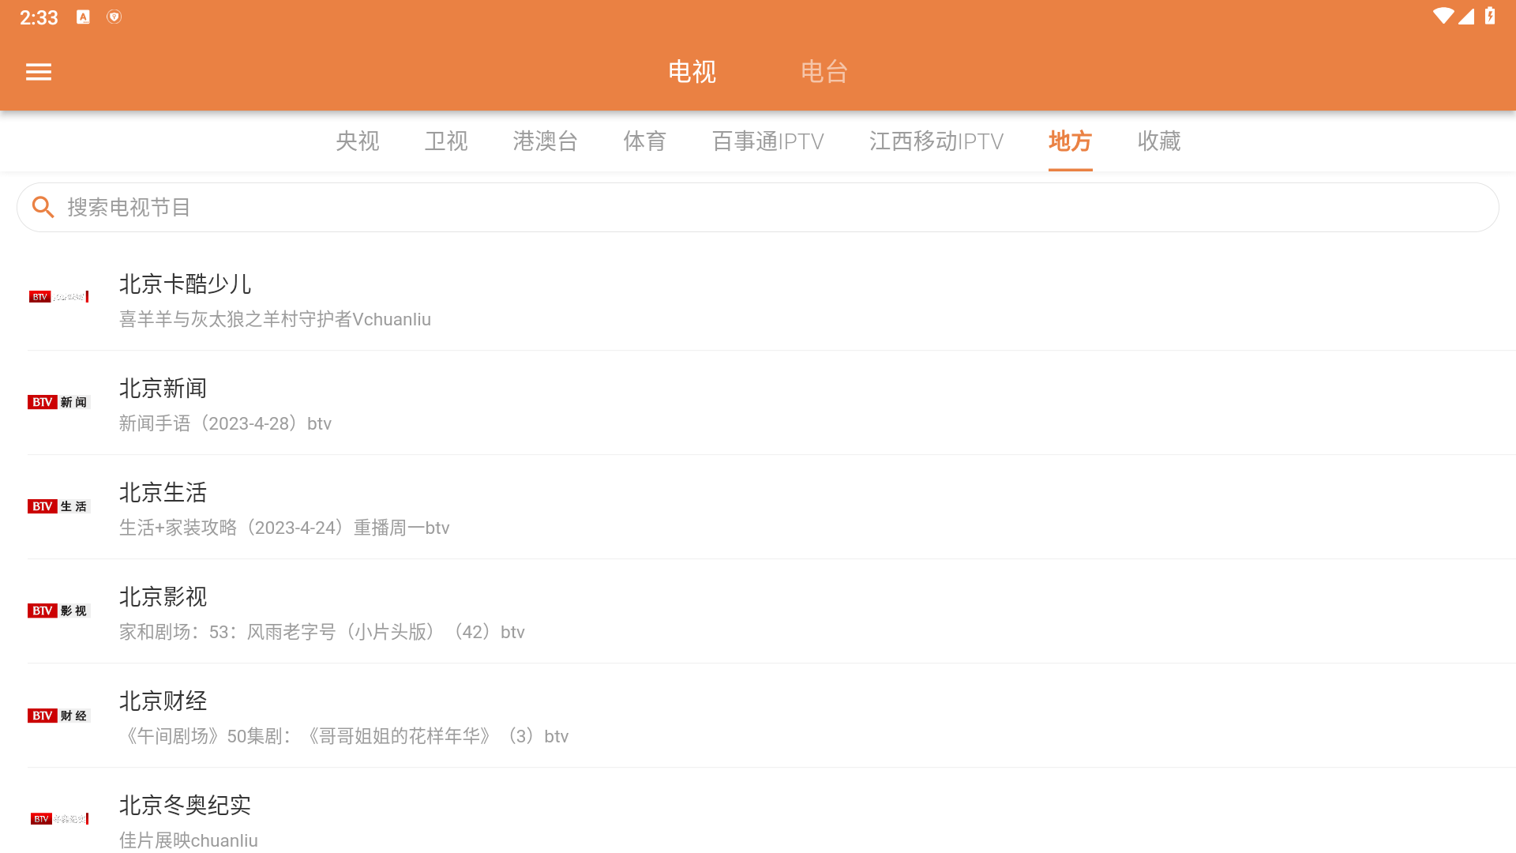The image size is (1516, 853).
Task: Click the BTV 影视 channel logo
Action: [59, 611]
